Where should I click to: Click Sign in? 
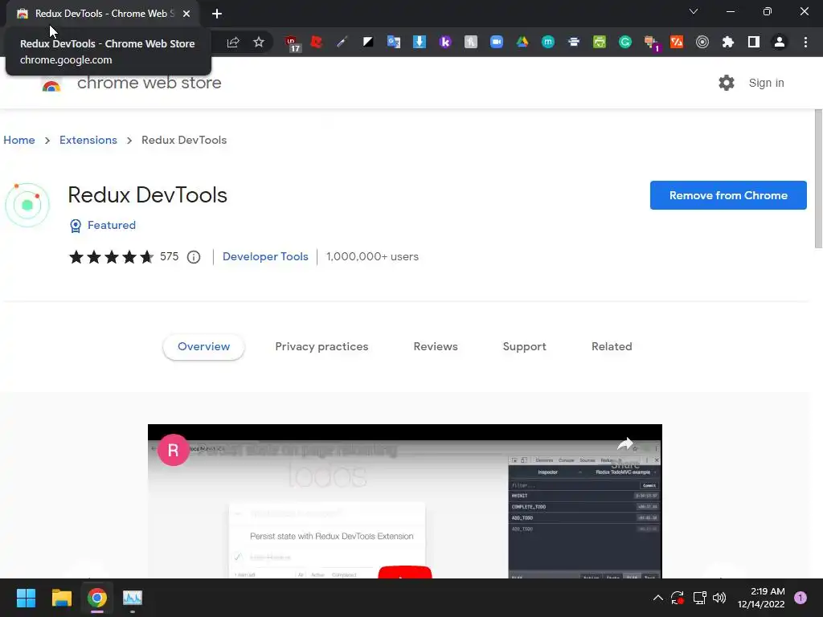766,83
